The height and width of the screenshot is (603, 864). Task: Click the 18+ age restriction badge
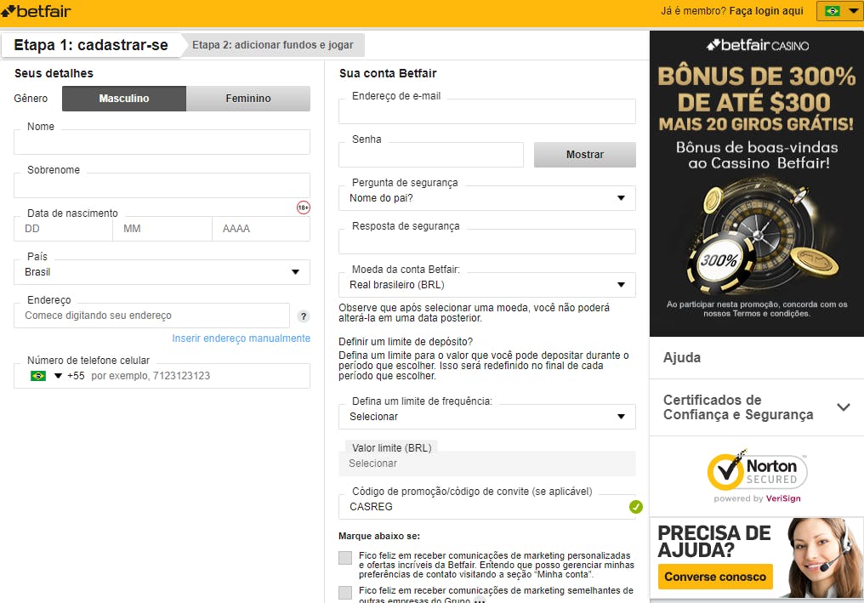(x=304, y=208)
